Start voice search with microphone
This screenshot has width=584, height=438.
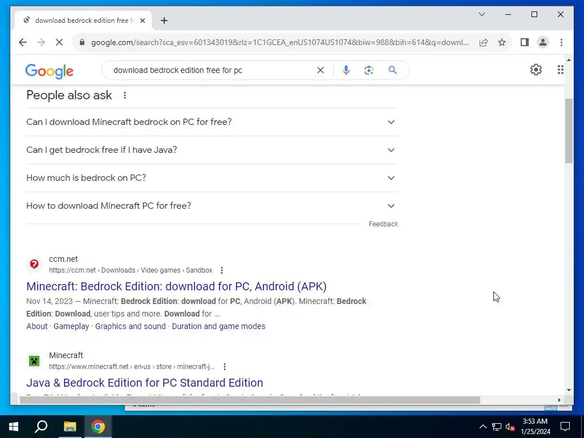pos(346,70)
